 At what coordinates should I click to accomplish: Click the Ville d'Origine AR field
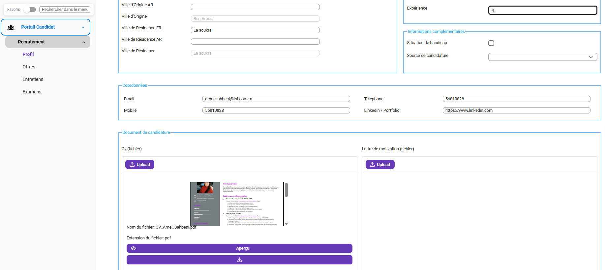(255, 7)
